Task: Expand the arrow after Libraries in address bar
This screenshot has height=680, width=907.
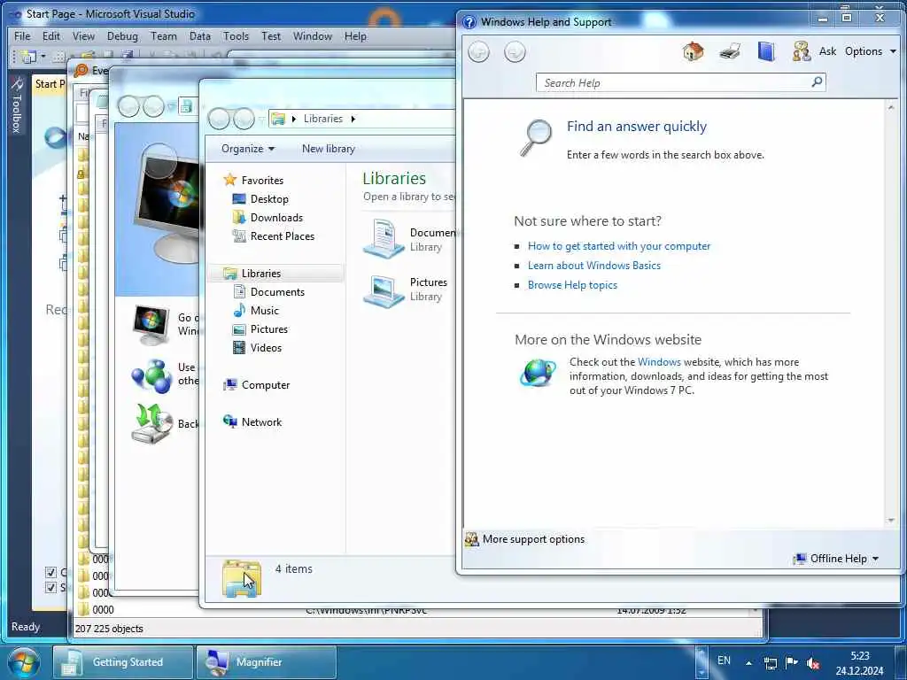Action: [353, 119]
